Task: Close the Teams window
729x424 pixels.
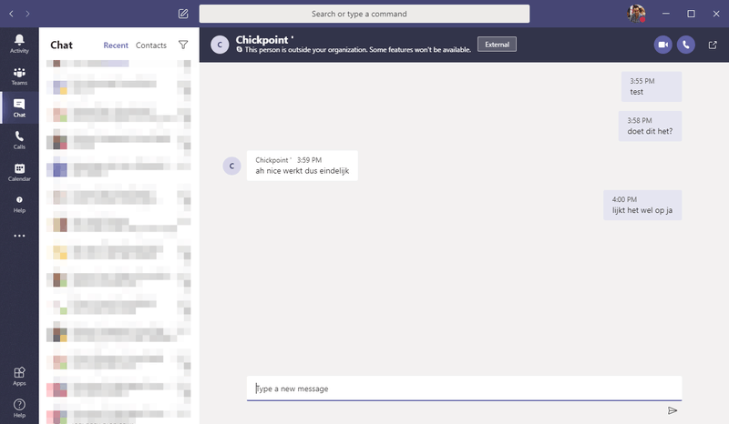Action: (716, 14)
